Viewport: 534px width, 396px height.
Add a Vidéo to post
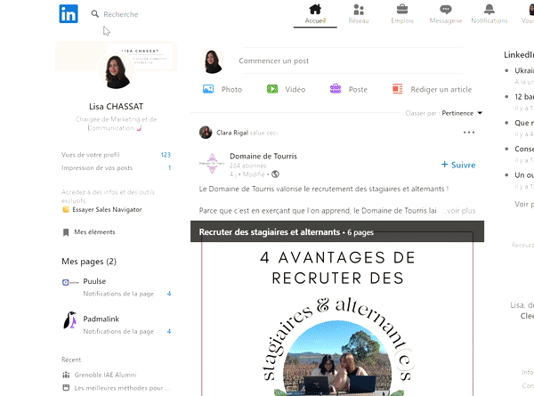point(286,89)
